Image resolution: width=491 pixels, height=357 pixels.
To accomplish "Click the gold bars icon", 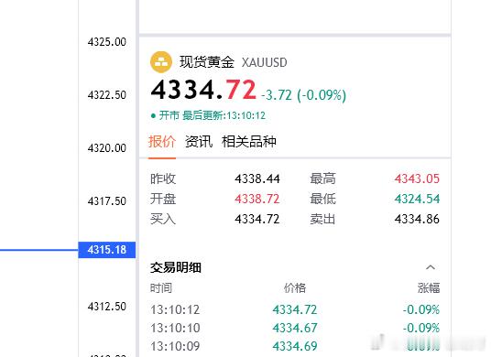I will coord(161,62).
